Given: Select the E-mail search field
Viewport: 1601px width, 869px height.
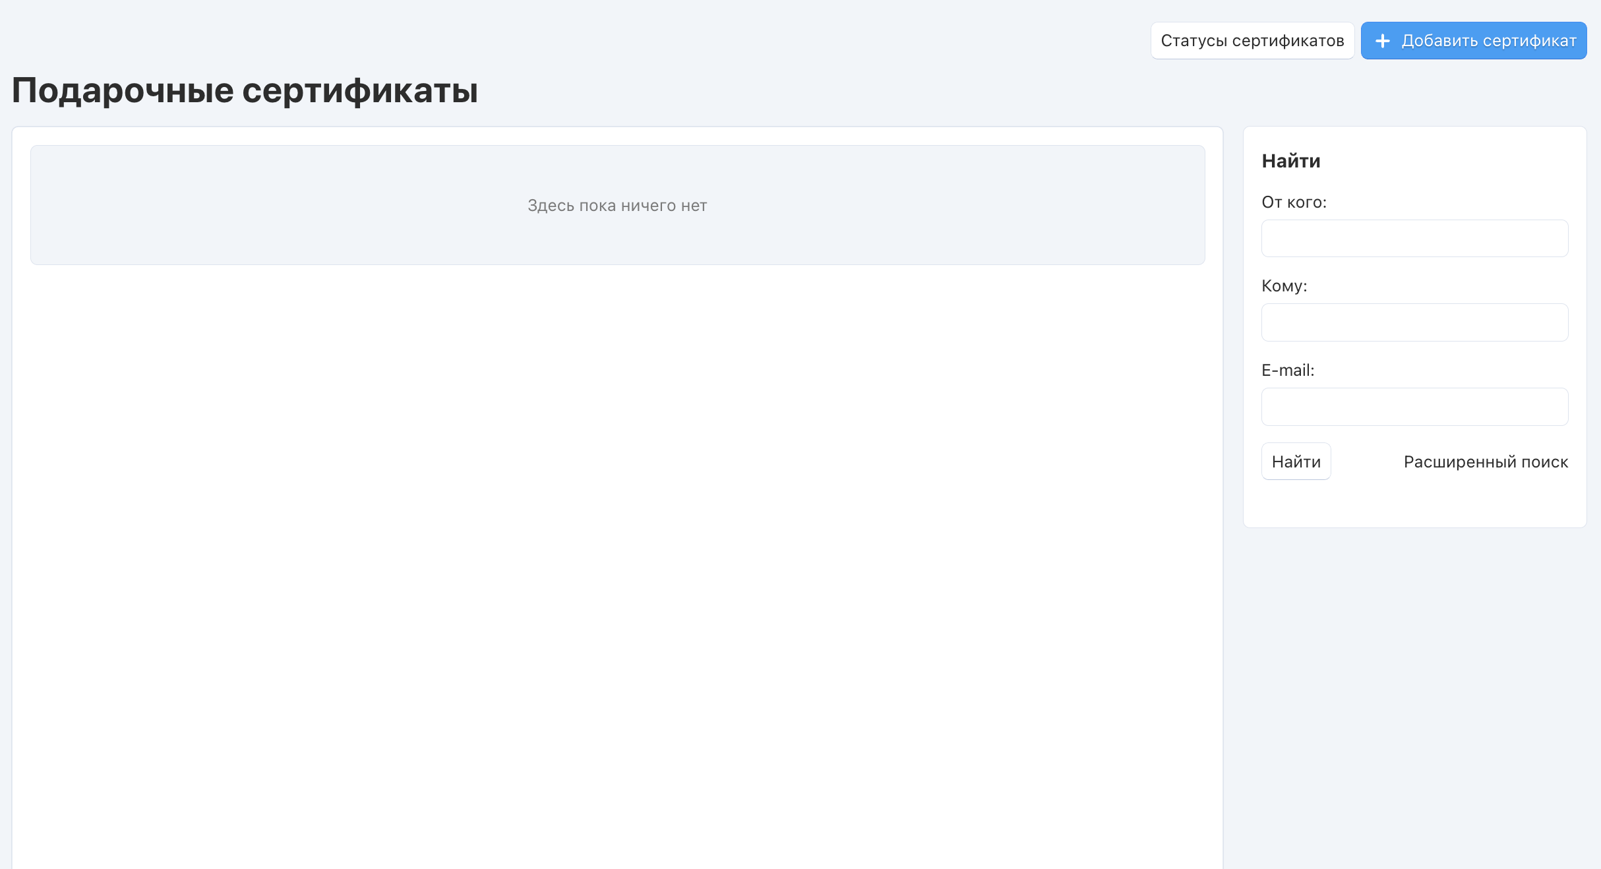Looking at the screenshot, I should pos(1414,407).
